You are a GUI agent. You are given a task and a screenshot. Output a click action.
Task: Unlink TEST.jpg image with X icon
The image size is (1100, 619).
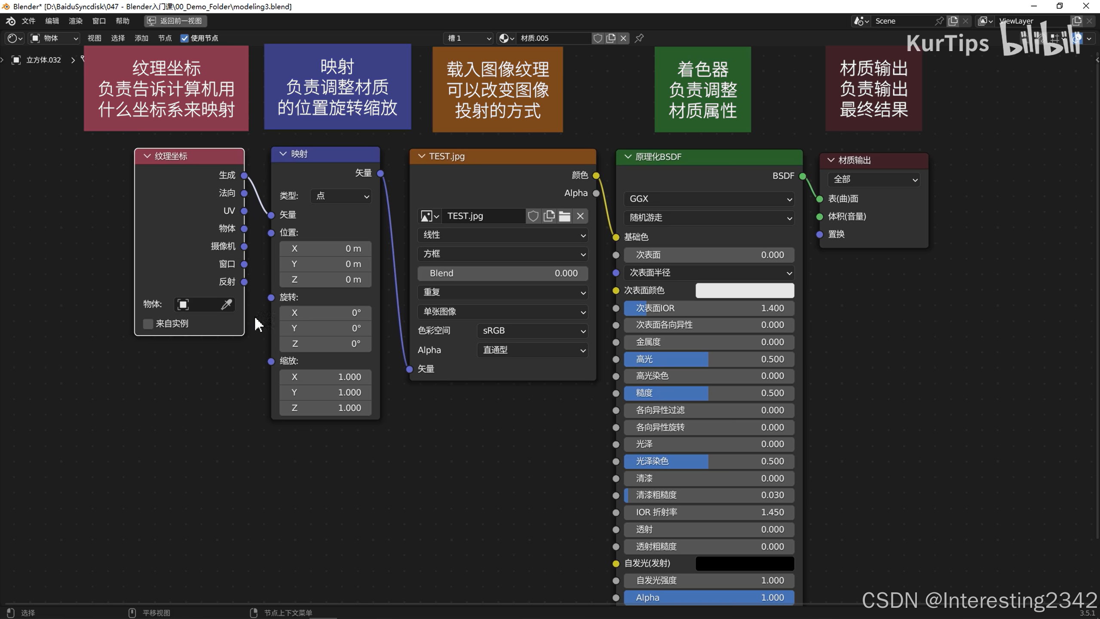click(x=580, y=216)
